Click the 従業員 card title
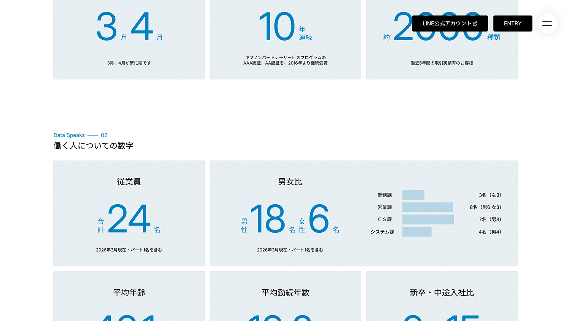The height and width of the screenshot is (321, 571). 129,182
